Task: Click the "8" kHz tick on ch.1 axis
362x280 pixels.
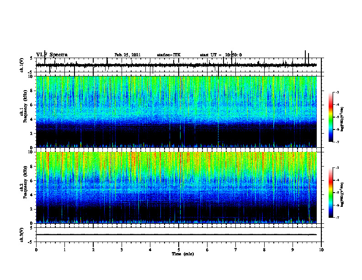Action: coord(32,91)
